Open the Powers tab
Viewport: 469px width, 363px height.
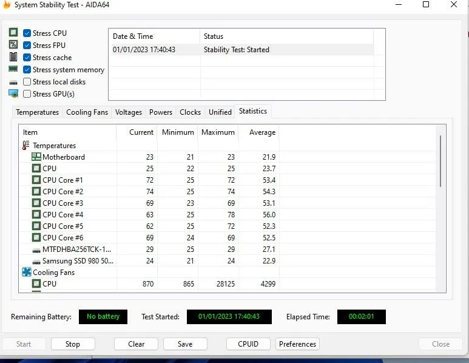[x=161, y=112]
